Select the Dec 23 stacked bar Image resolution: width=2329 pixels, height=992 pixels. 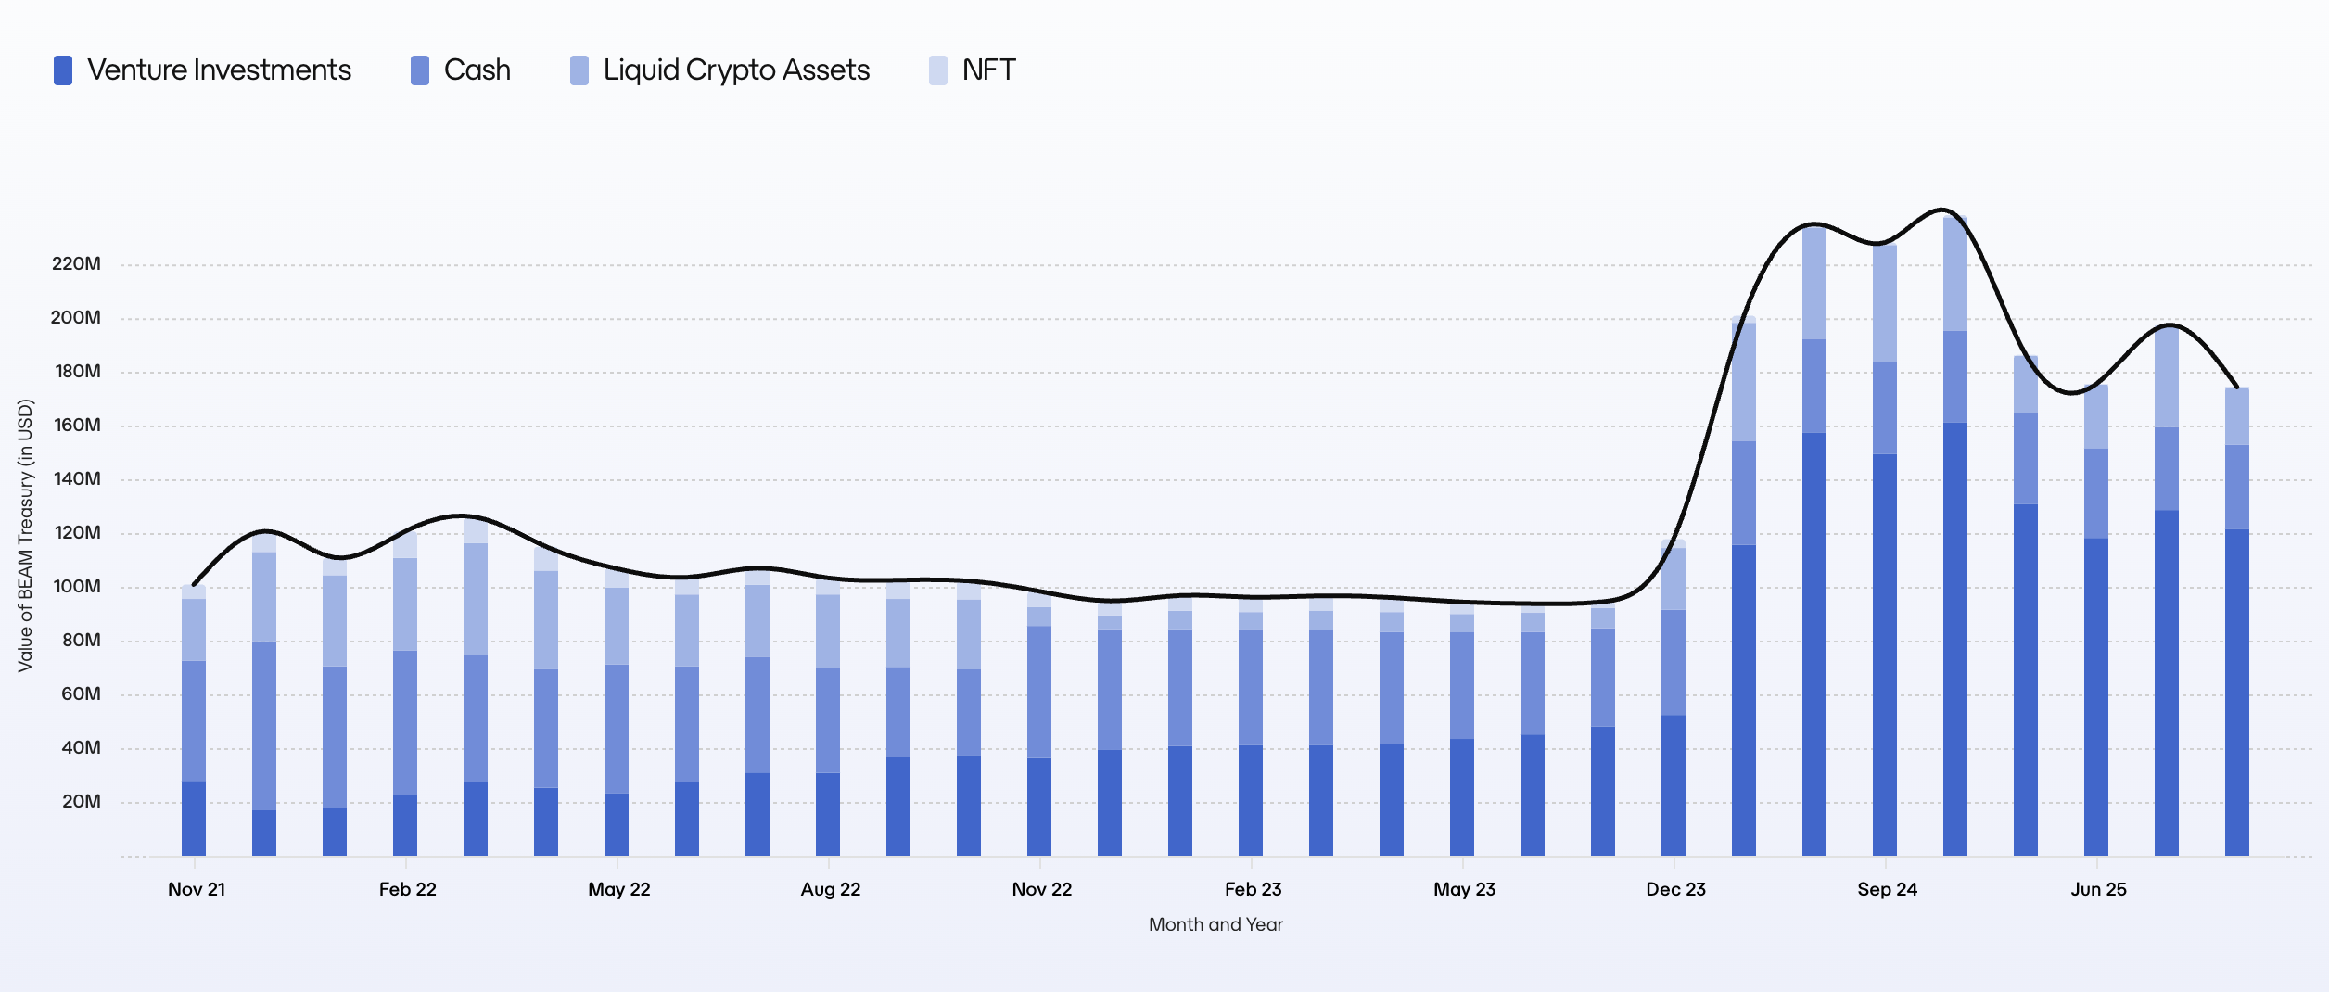point(1674,697)
